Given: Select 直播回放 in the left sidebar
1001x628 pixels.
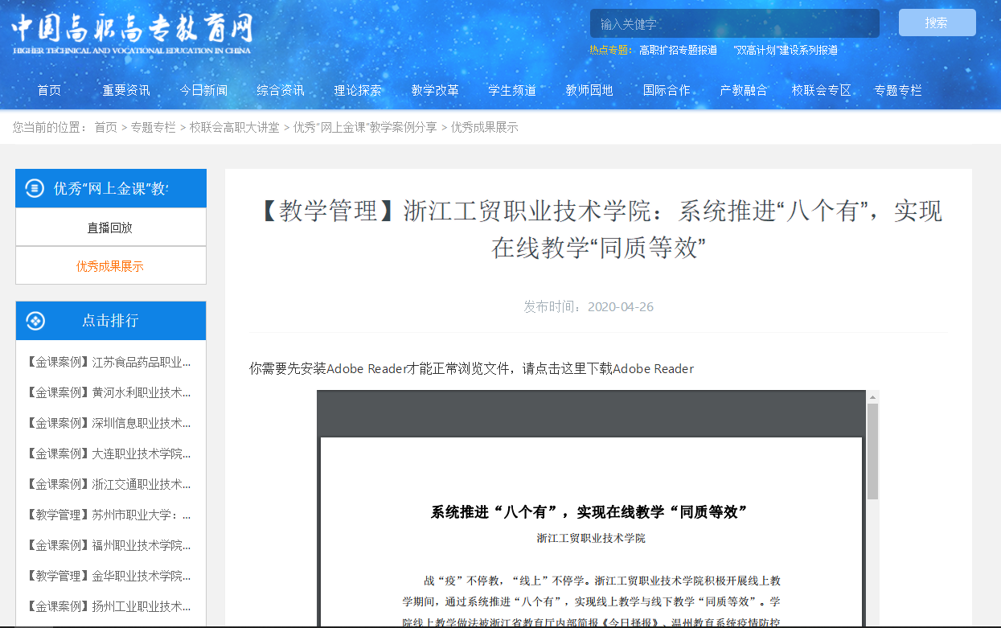Looking at the screenshot, I should [x=110, y=228].
